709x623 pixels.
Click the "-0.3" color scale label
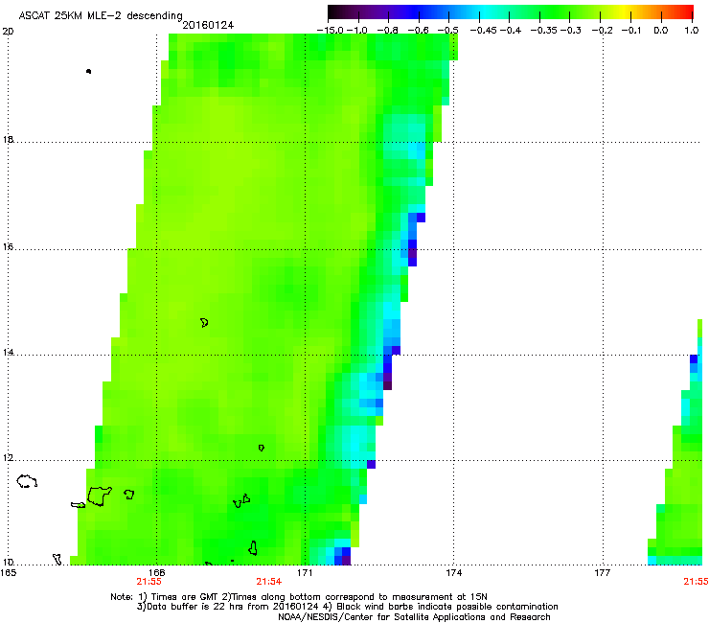pyautogui.click(x=571, y=31)
